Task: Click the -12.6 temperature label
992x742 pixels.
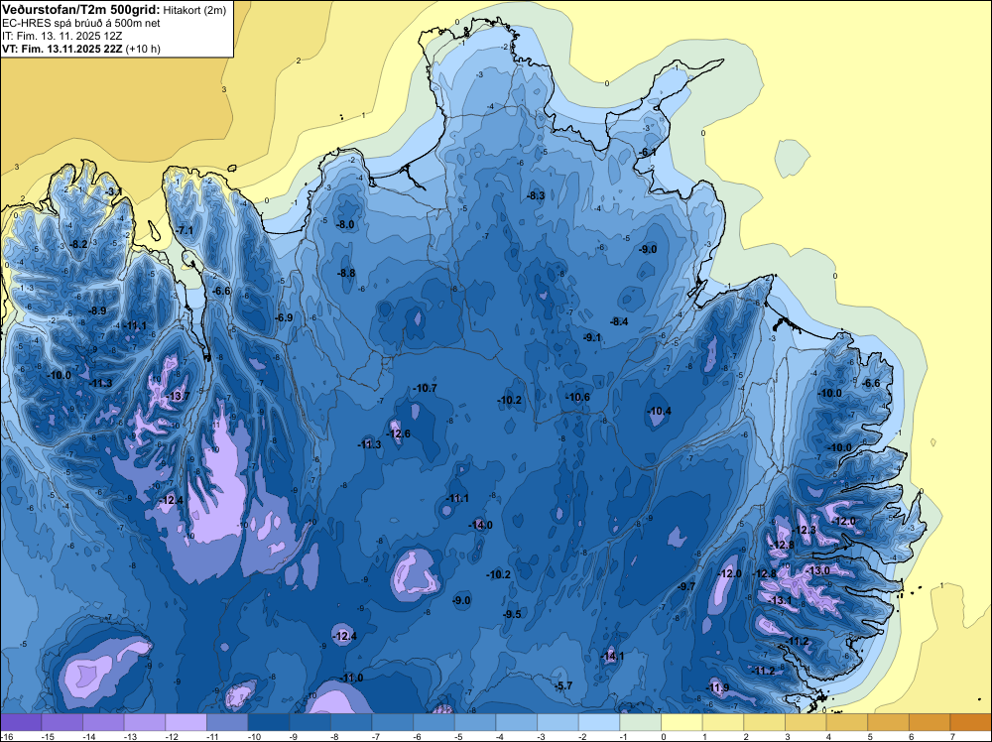Action: 399,433
